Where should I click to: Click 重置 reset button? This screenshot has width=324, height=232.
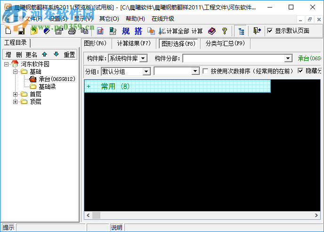tap(69, 55)
